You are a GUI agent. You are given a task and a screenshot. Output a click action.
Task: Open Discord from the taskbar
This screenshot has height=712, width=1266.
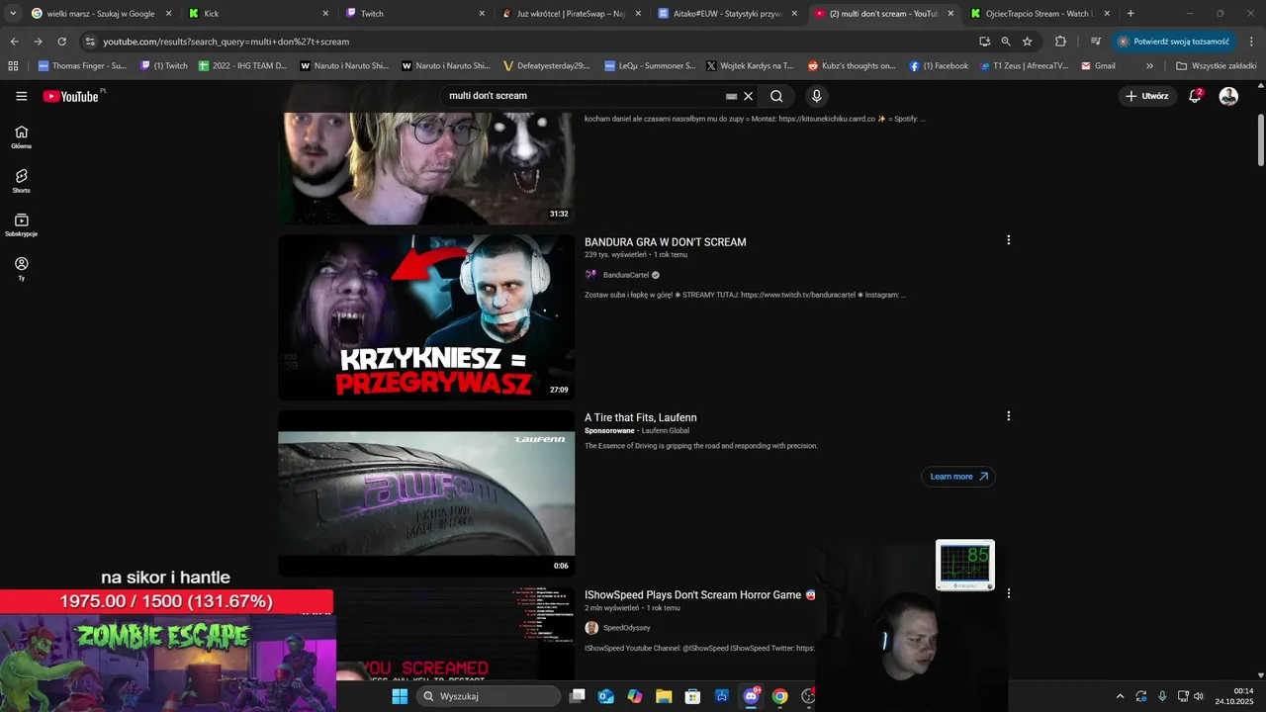coord(751,696)
